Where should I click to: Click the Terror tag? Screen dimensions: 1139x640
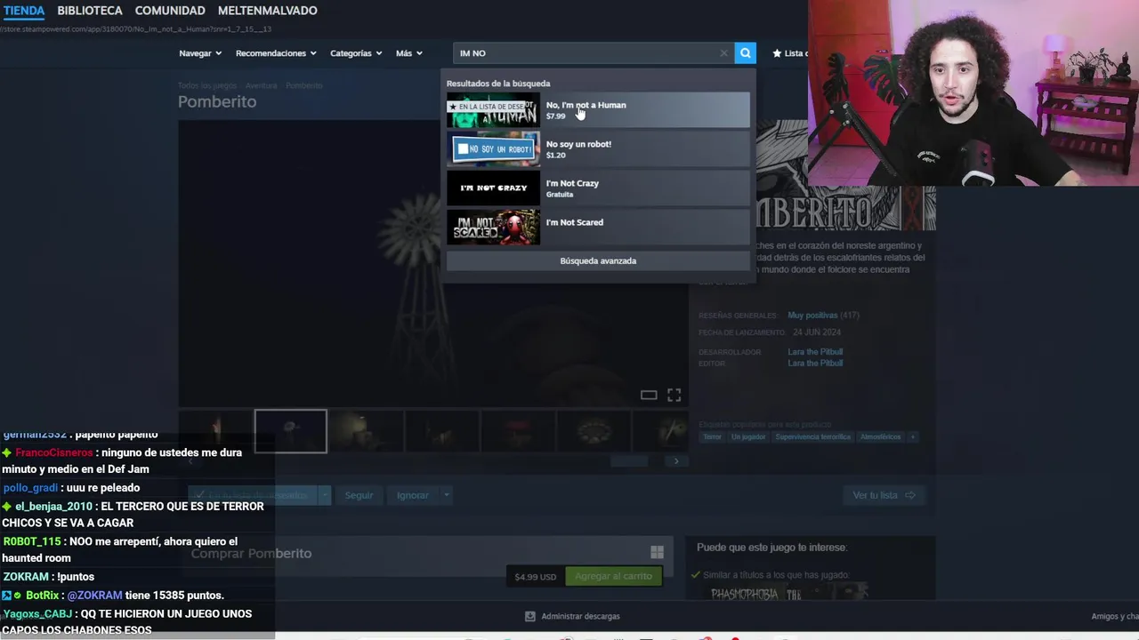point(712,437)
